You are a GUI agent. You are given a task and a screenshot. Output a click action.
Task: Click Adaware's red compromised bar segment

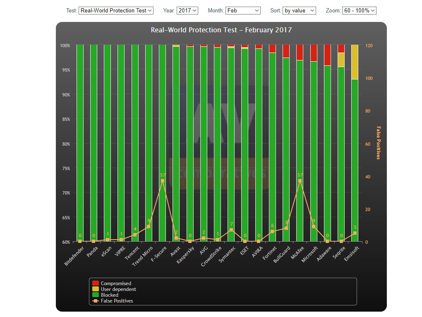click(x=327, y=55)
